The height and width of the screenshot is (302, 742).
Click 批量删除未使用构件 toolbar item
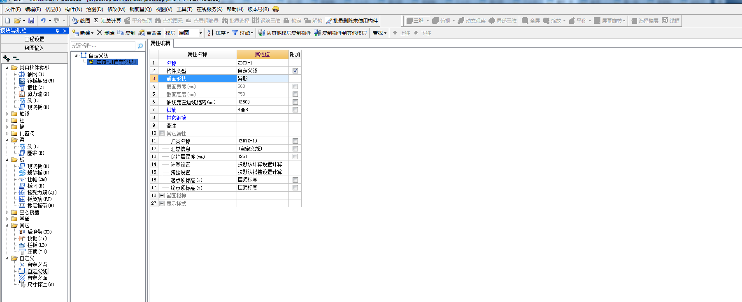[x=352, y=21]
